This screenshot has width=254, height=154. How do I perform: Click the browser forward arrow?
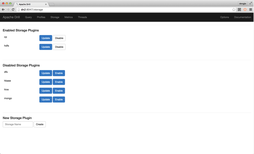click(x=8, y=10)
